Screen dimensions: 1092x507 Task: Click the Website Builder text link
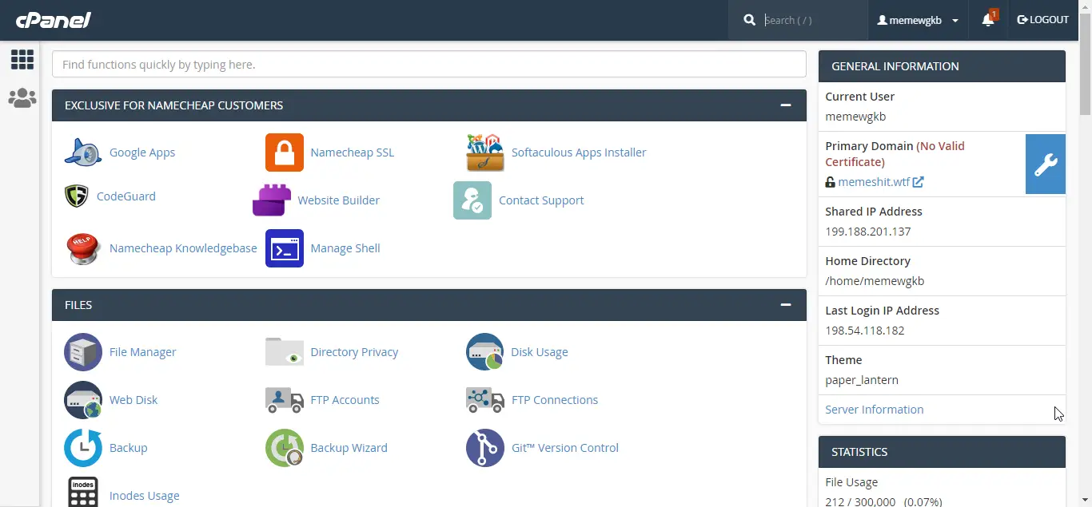[339, 200]
